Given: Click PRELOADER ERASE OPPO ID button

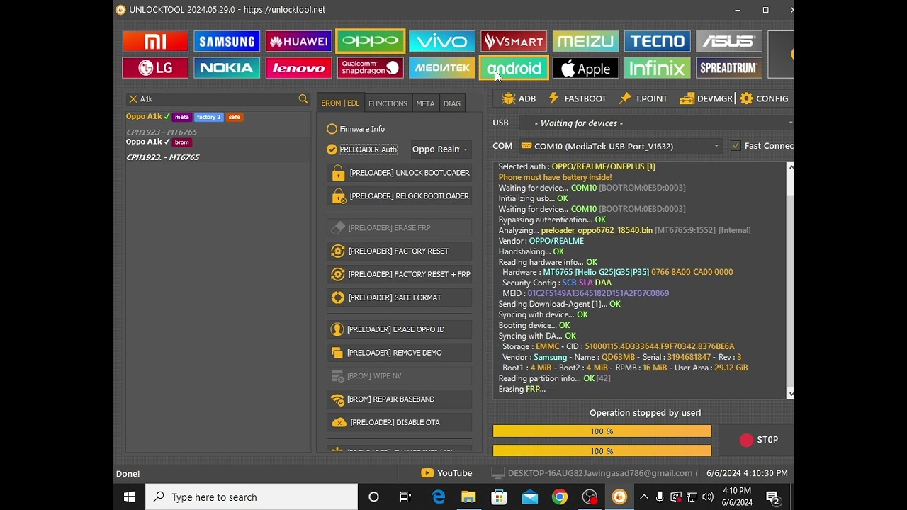Looking at the screenshot, I should (399, 330).
